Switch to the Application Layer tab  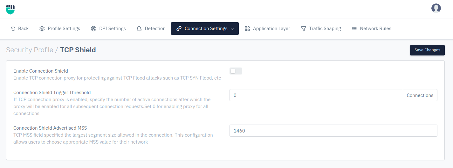(267, 29)
